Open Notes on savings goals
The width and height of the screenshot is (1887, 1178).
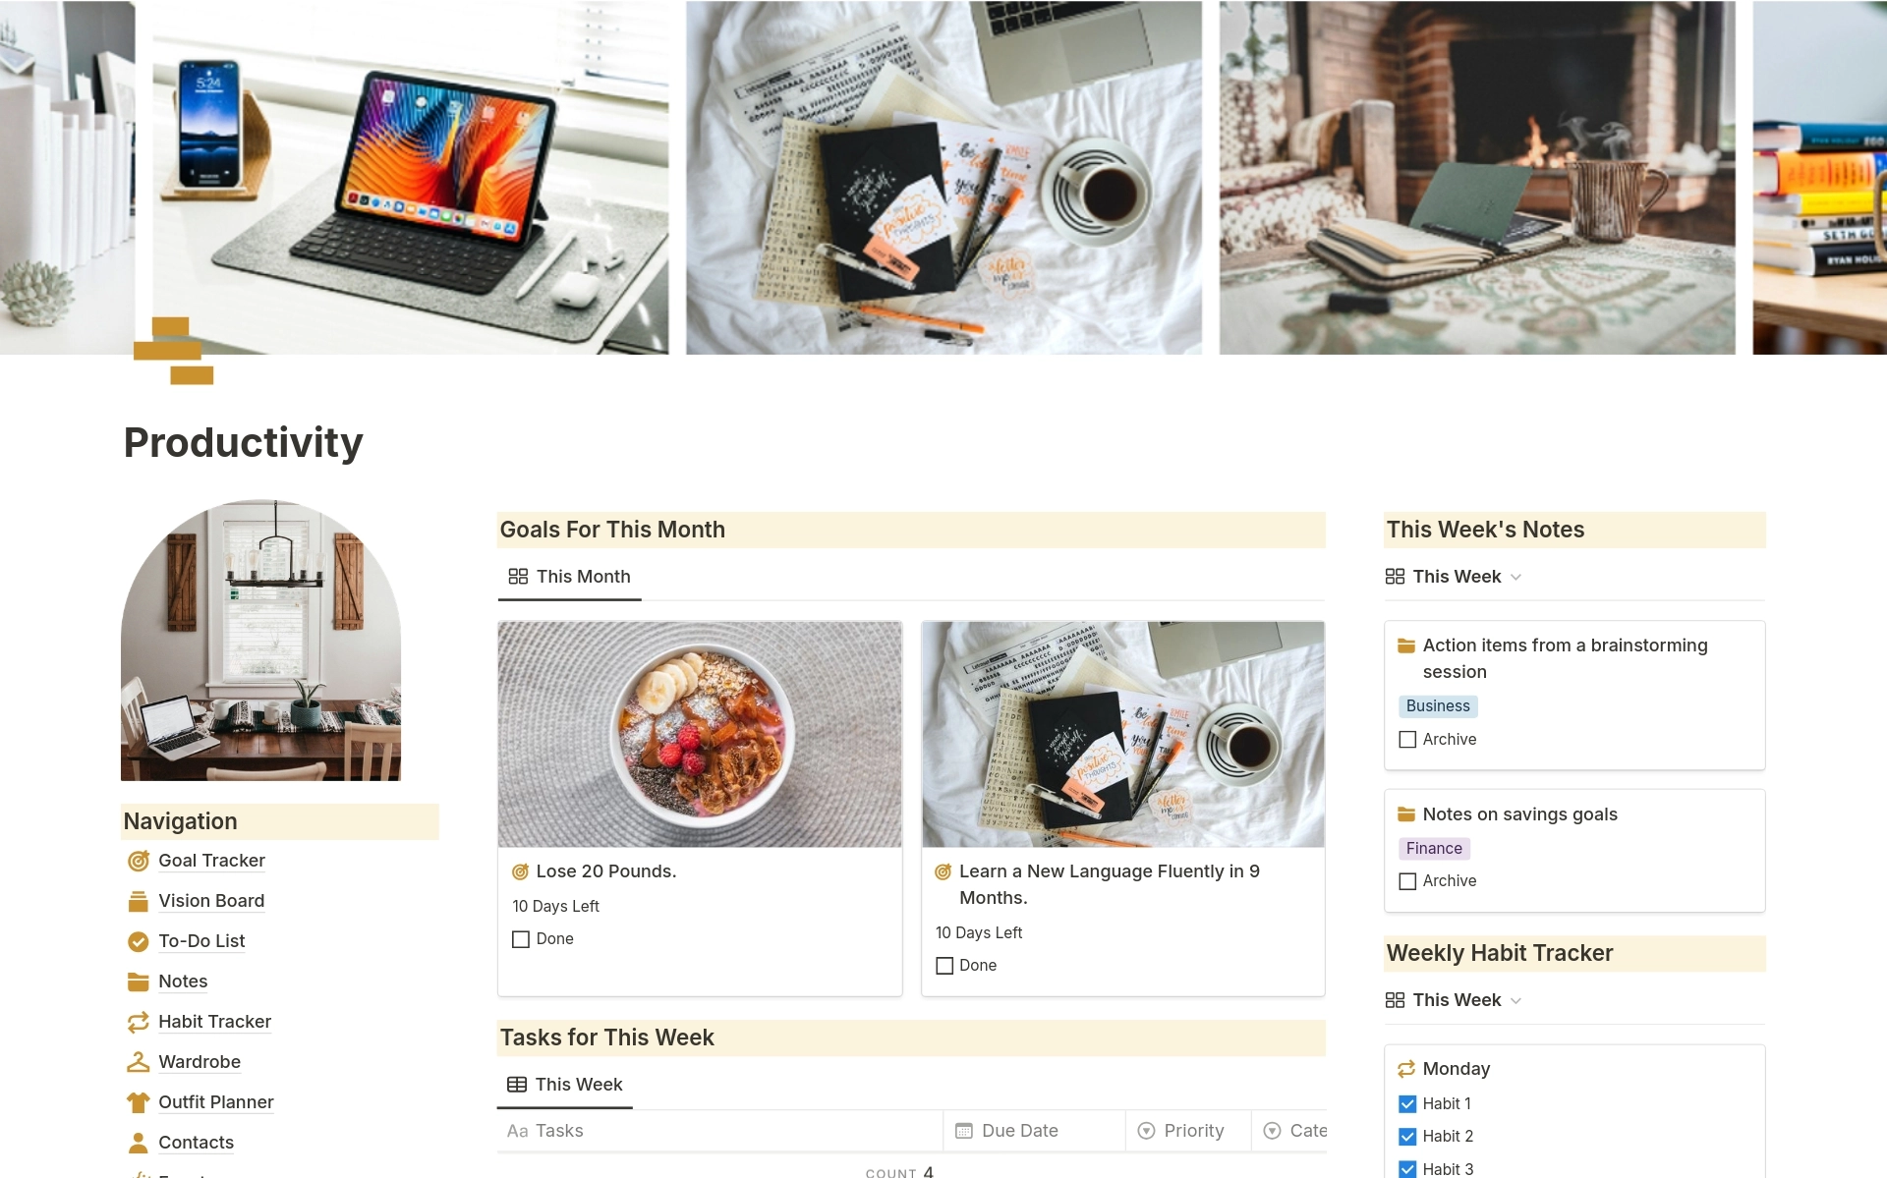point(1519,812)
